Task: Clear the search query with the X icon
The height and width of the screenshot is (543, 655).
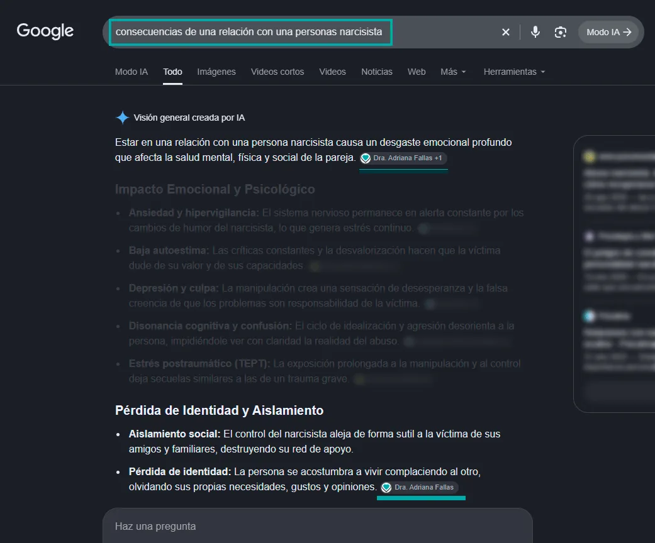Action: 505,32
